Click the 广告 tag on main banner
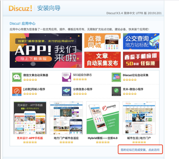This screenshot has height=159, width=179. (79, 66)
